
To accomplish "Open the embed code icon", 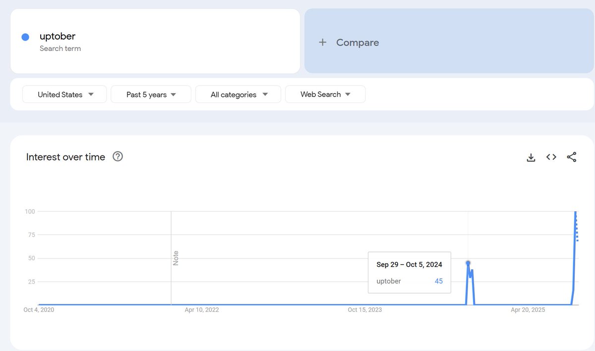I will (551, 157).
